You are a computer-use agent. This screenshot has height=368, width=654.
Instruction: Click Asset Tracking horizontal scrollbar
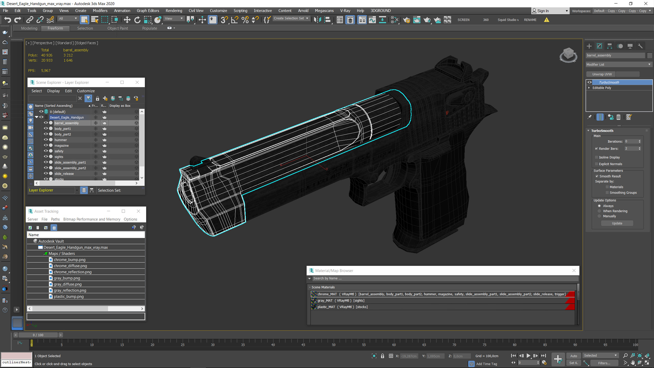70,309
